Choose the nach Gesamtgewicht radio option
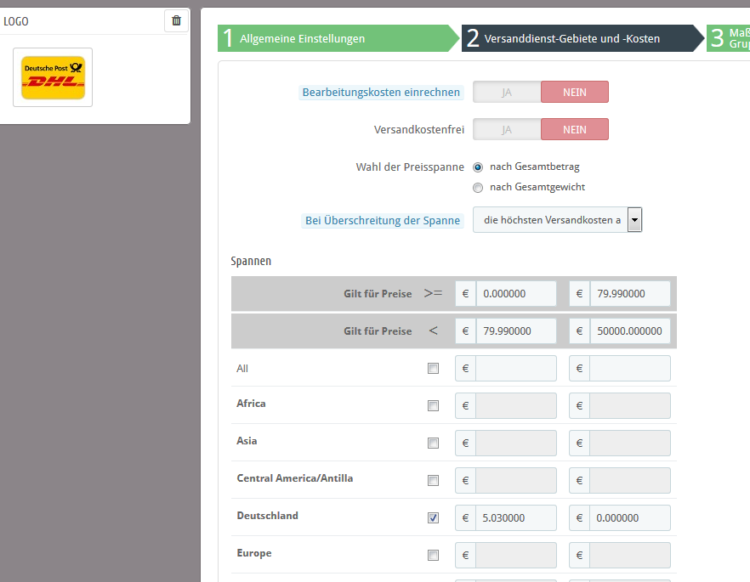This screenshot has width=750, height=582. (x=478, y=188)
